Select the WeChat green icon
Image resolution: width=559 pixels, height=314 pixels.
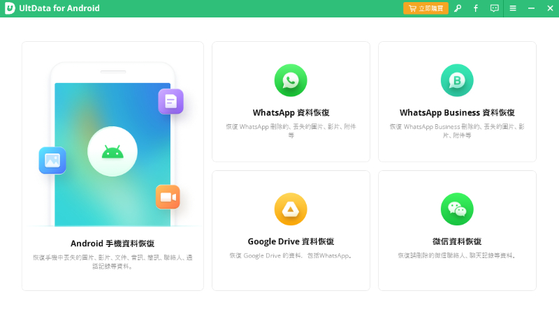click(457, 209)
